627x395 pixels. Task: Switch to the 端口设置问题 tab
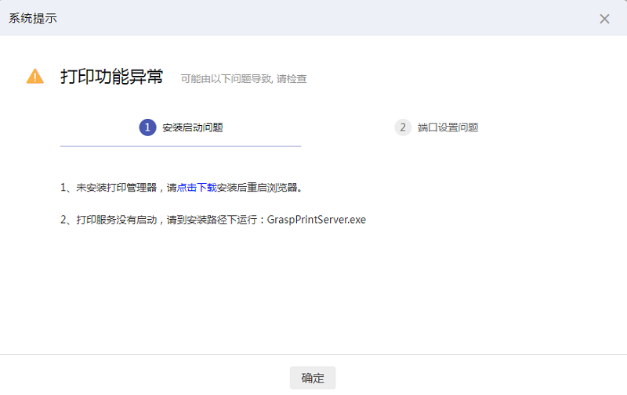(x=437, y=127)
